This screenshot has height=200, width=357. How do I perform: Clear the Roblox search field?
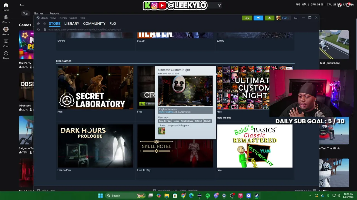tap(219, 5)
